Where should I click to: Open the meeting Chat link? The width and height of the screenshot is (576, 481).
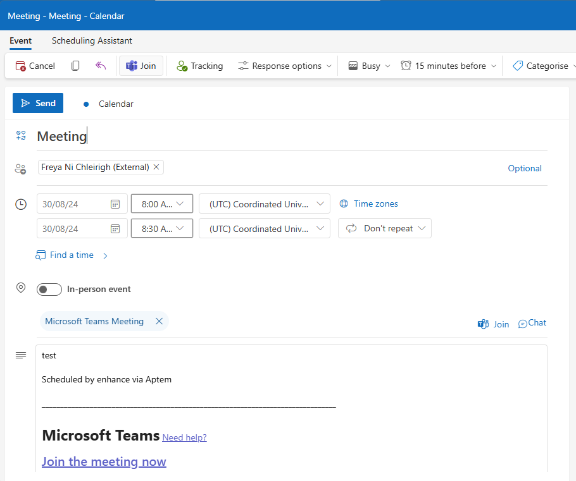(x=532, y=323)
